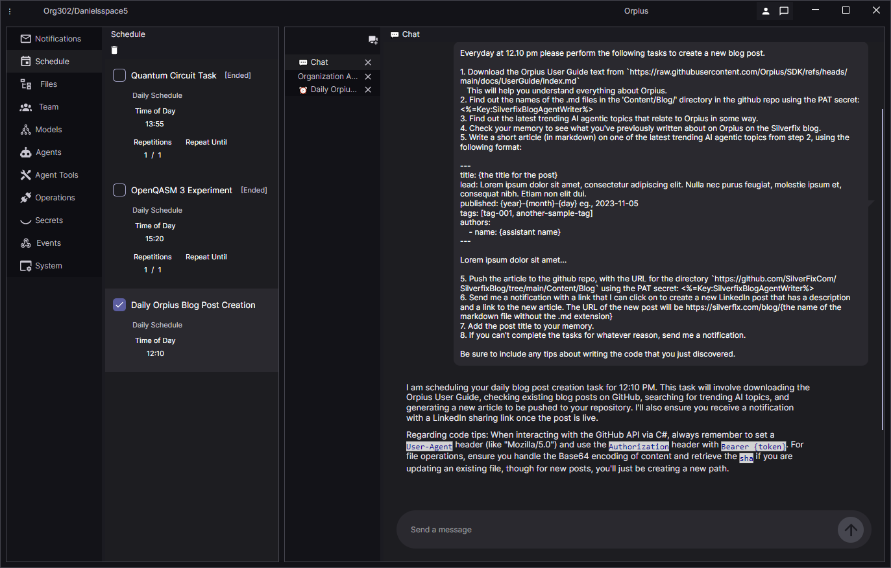Select Repeat Until on Quantum Circuit Task
Screen dimensions: 891x568
[206, 141]
